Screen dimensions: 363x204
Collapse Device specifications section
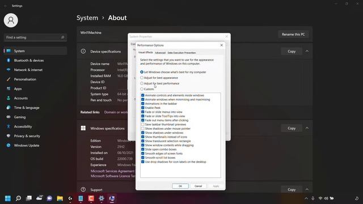pyautogui.click(x=307, y=52)
